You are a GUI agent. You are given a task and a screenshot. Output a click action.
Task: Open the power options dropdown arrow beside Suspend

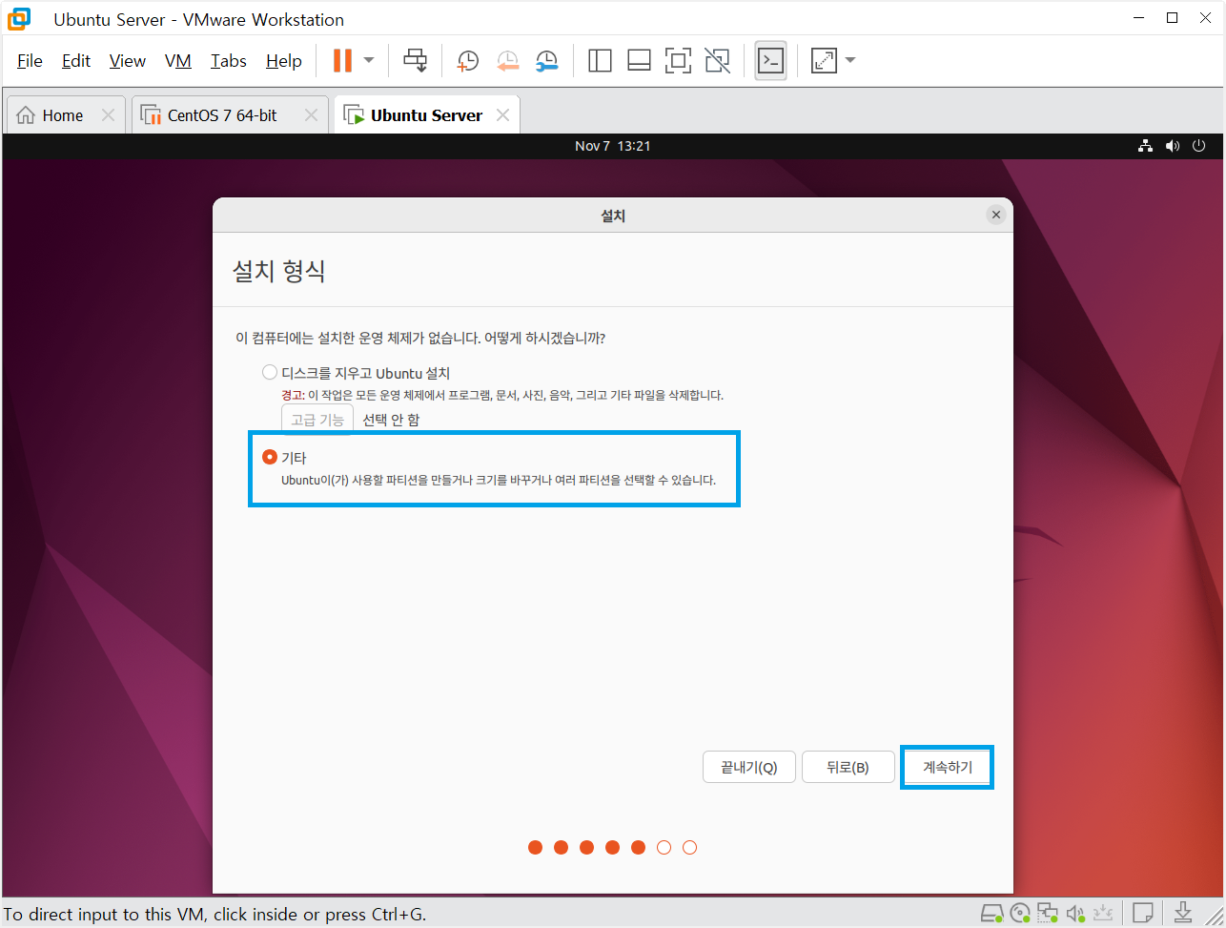coord(369,61)
